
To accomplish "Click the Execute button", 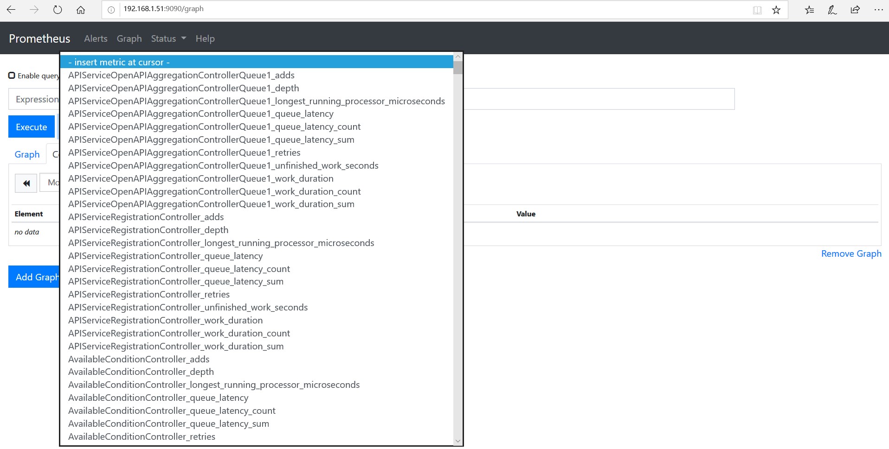I will click(x=32, y=126).
